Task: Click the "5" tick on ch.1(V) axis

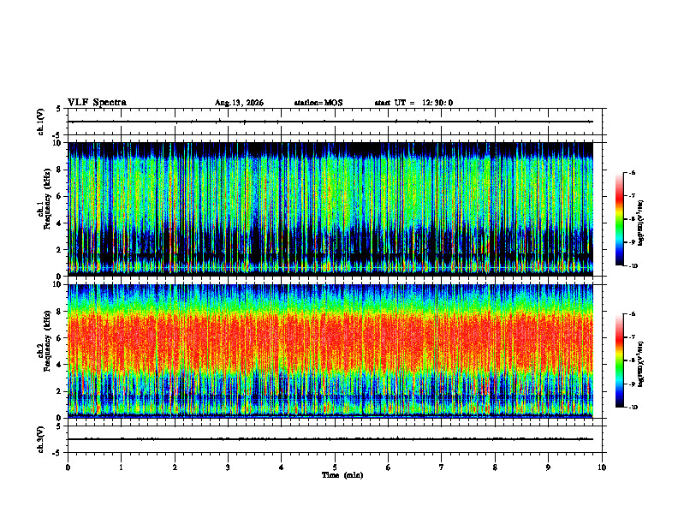Action: tap(59, 109)
